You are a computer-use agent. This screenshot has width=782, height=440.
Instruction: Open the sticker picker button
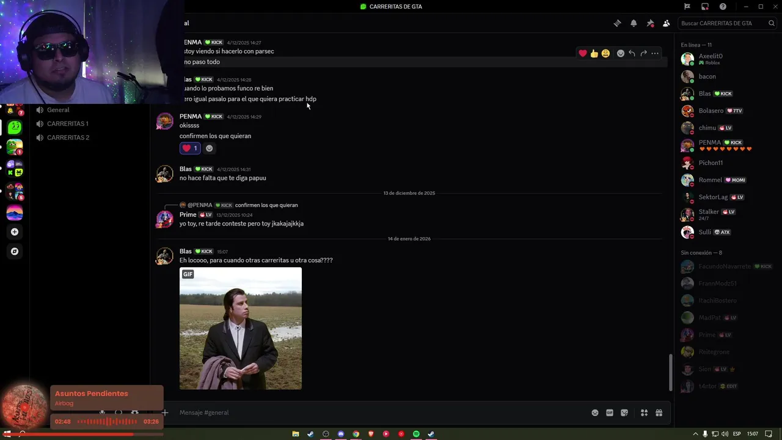point(624,413)
